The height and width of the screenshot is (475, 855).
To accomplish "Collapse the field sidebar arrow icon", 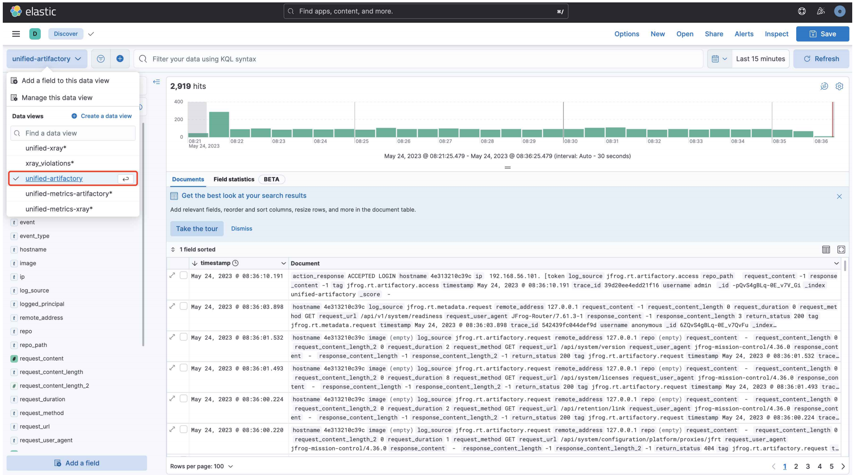I will pos(156,82).
